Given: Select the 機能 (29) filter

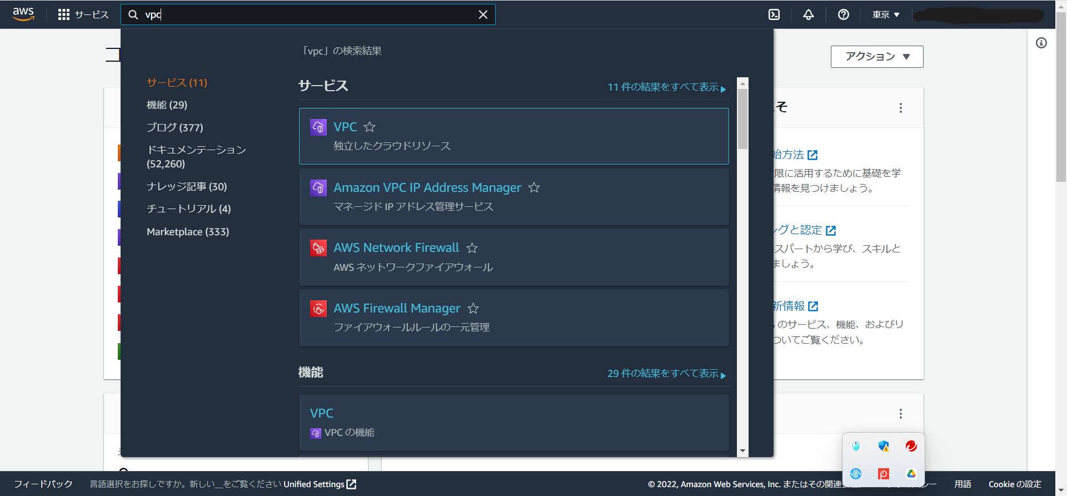Looking at the screenshot, I should coord(167,105).
